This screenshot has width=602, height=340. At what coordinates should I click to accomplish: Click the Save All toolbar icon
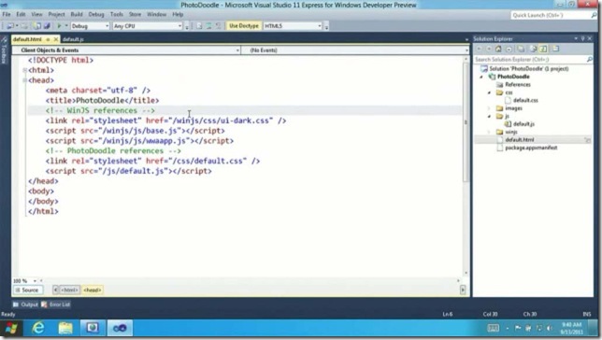[47, 26]
